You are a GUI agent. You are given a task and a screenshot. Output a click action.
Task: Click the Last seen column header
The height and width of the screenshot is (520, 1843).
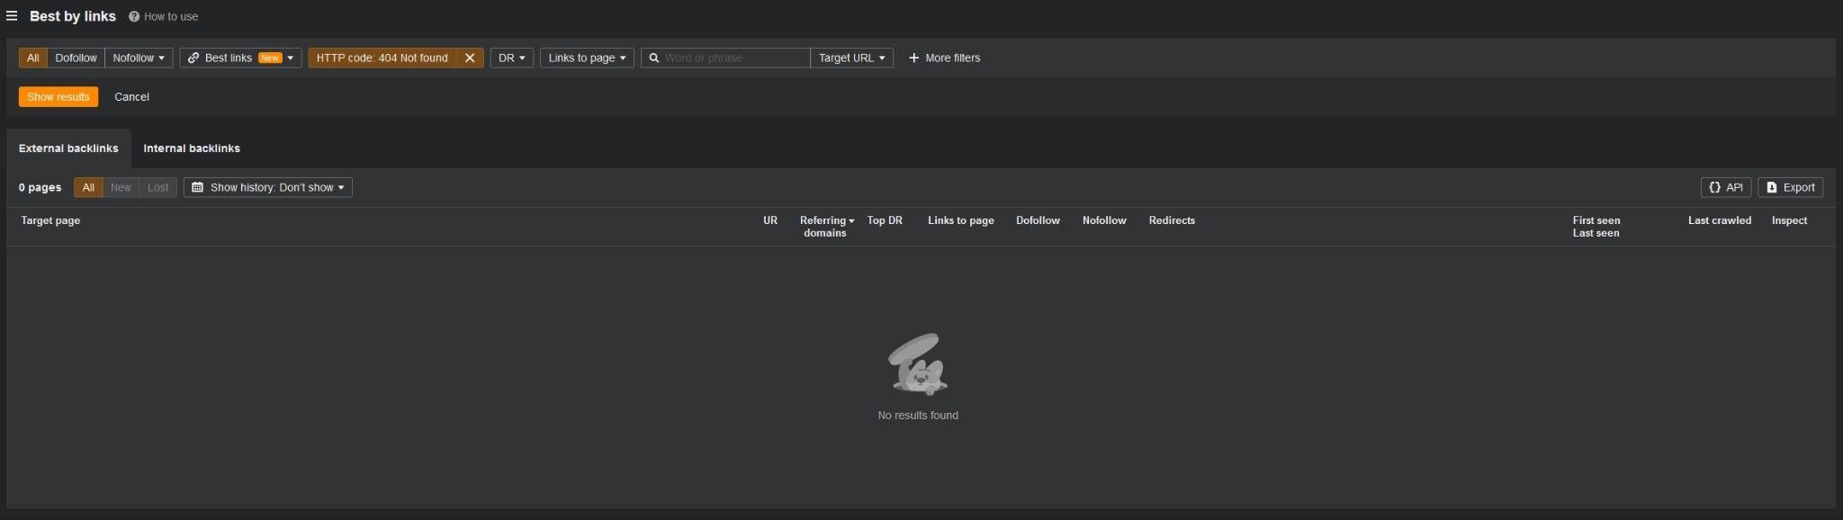[1596, 233]
